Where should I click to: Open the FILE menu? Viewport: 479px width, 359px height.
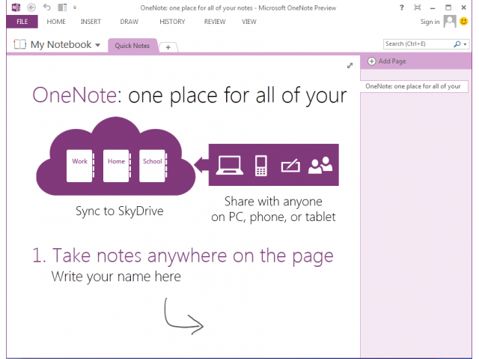click(22, 22)
